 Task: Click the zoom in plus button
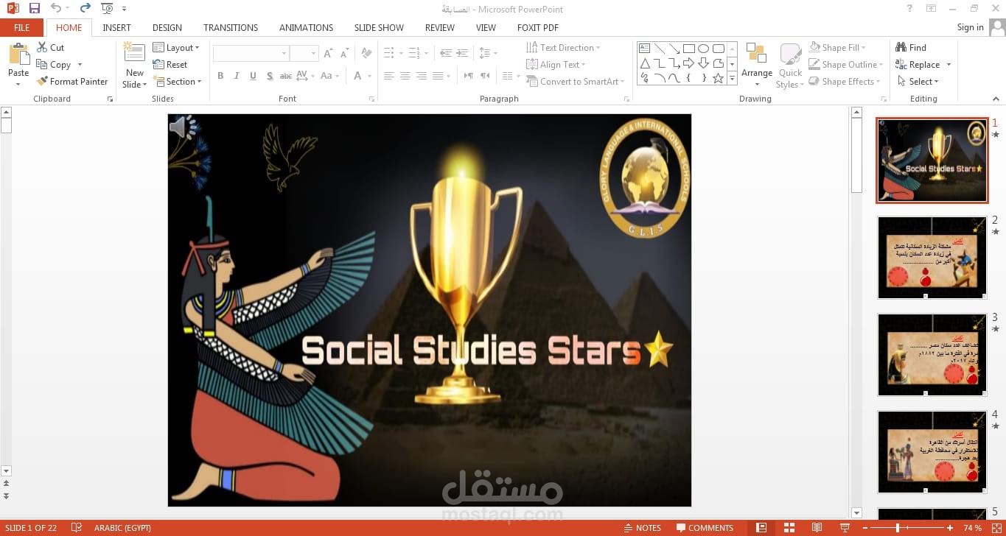coord(951,528)
